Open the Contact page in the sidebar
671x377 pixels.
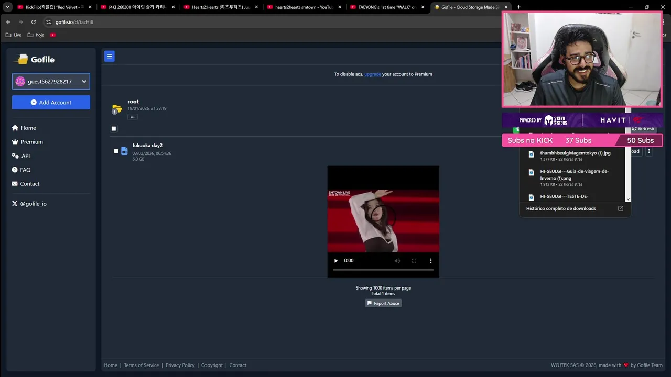click(26, 184)
